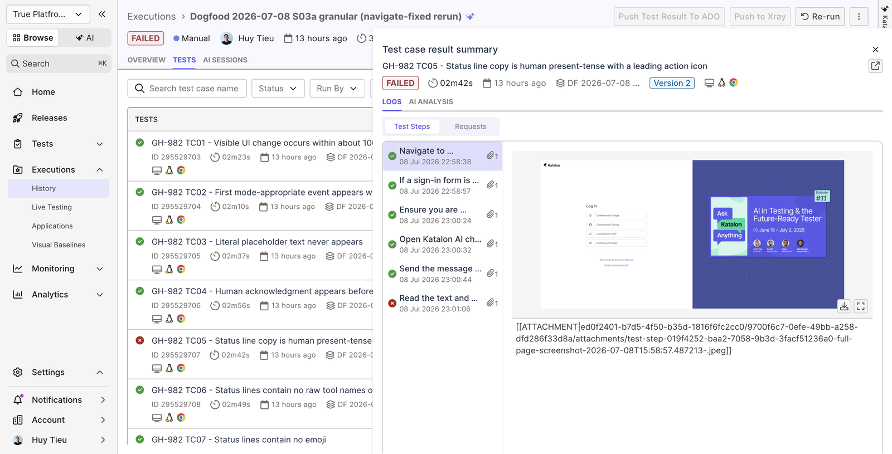The image size is (892, 454).
Task: Open the step screenshot thumbnail
Action: [x=692, y=235]
